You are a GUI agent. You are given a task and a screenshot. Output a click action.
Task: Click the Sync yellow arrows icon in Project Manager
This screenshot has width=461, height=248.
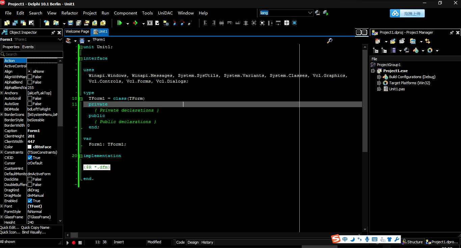(428, 41)
